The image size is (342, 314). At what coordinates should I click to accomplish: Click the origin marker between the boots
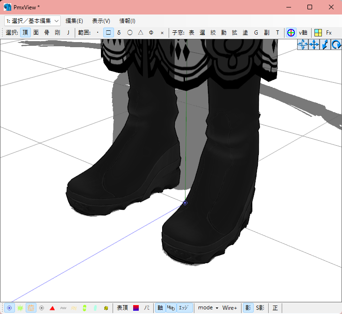click(185, 203)
